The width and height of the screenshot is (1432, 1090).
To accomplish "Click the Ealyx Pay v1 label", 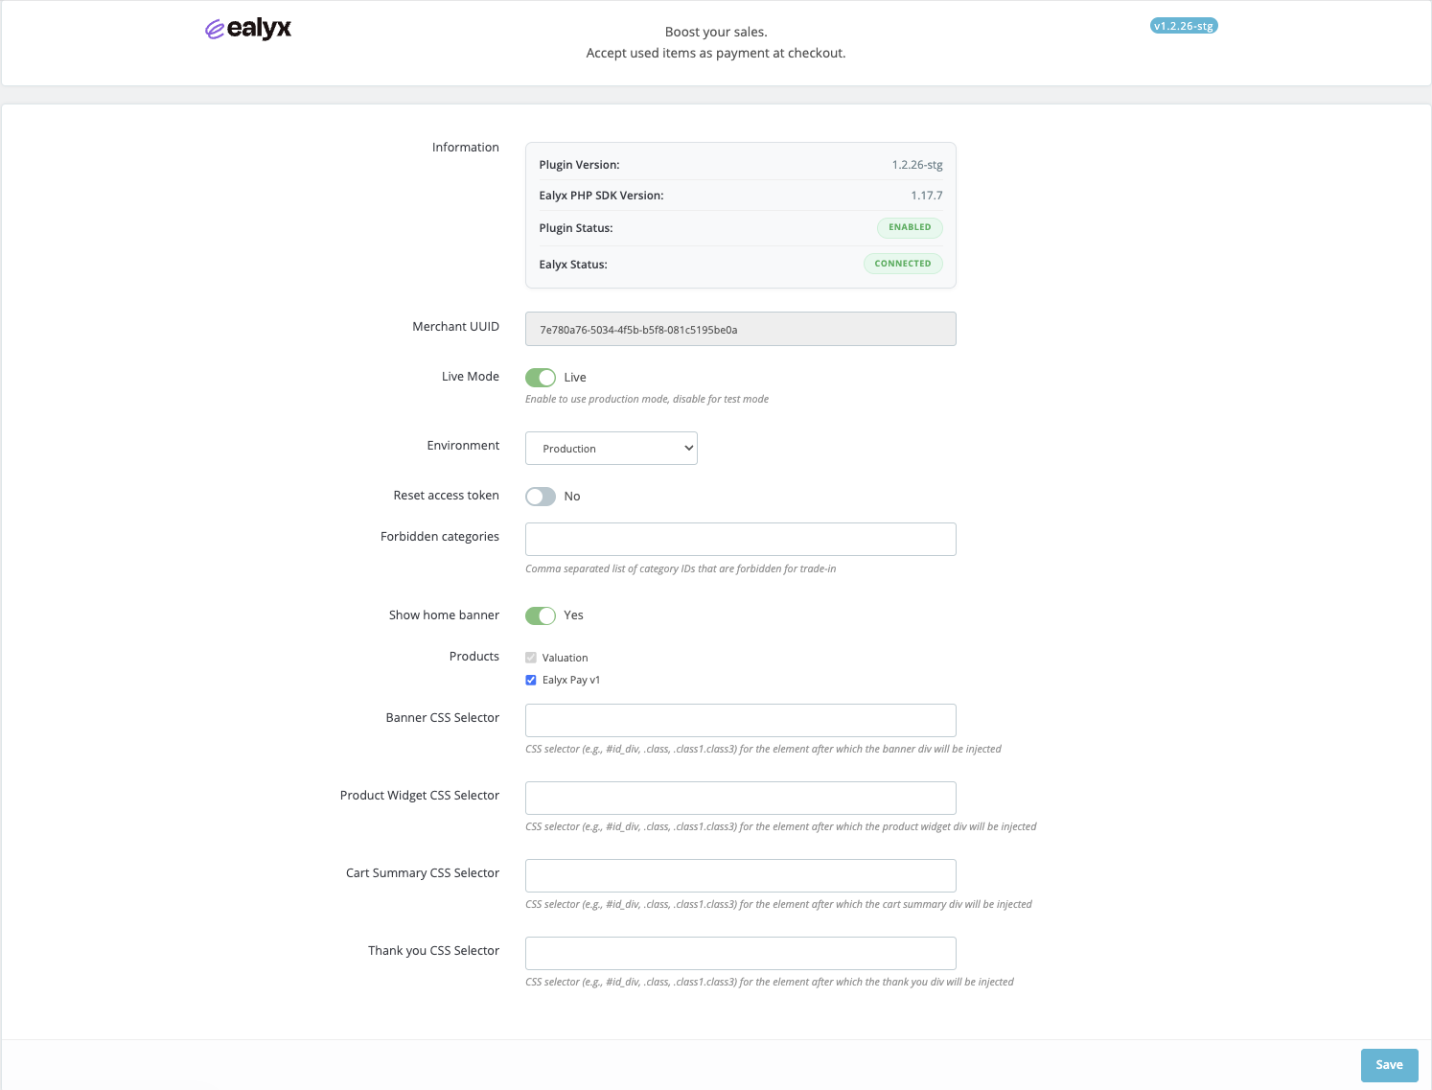I will (x=571, y=681).
